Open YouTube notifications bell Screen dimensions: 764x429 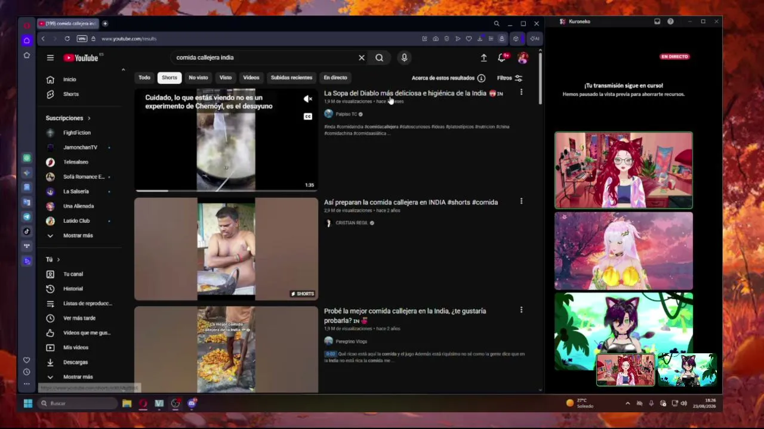point(502,58)
